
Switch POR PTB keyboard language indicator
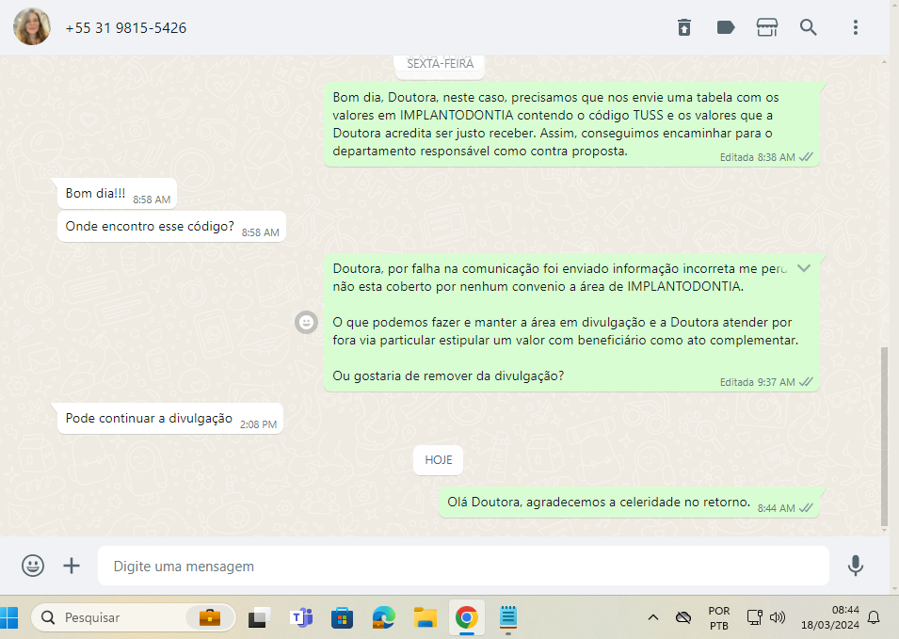[718, 617]
